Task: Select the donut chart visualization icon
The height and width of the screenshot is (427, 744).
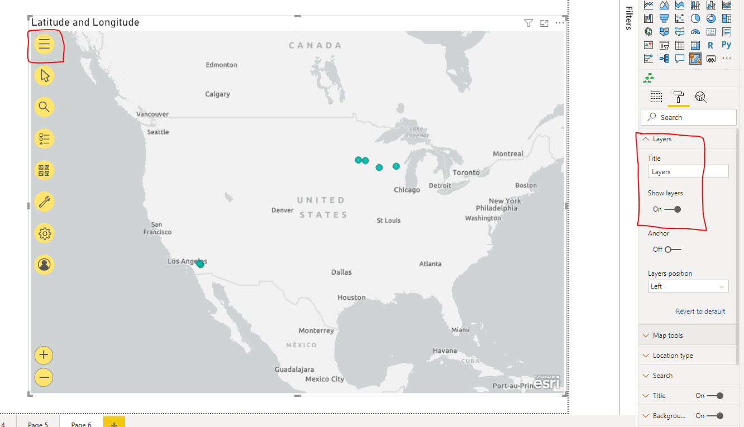Action: point(710,18)
